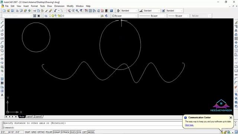
Task: Toggle POLAR tracking in status bar
Action: tap(49, 132)
